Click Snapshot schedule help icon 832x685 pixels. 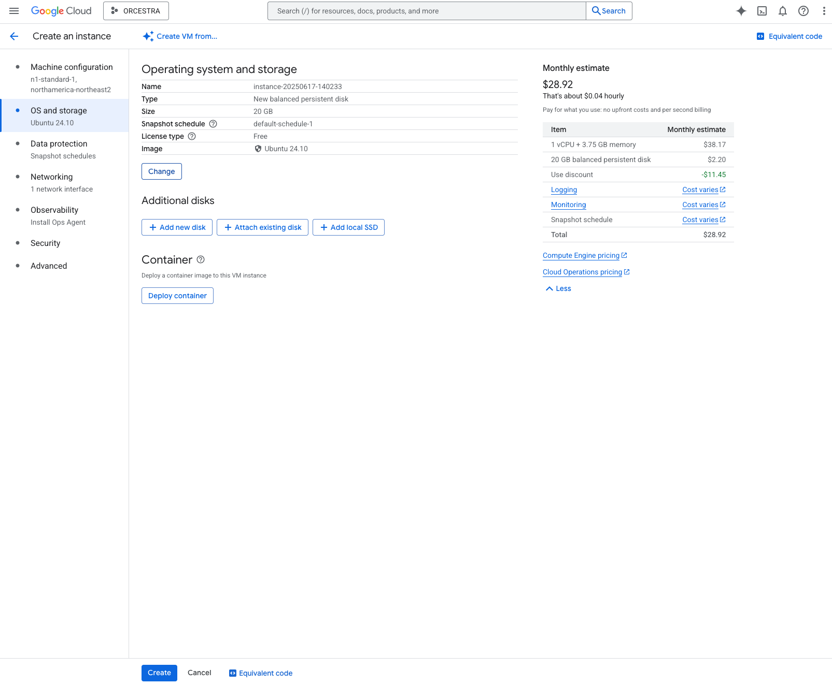click(213, 124)
